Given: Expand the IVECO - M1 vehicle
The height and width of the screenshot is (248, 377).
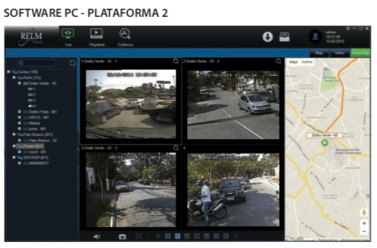Looking at the screenshot, I should pos(19,118).
